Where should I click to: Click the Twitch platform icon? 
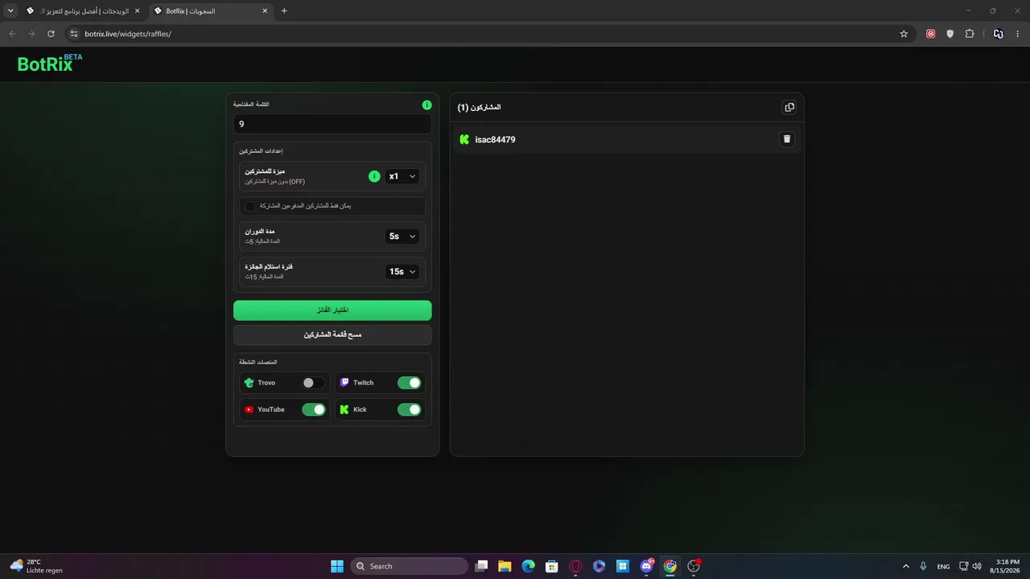pos(344,383)
